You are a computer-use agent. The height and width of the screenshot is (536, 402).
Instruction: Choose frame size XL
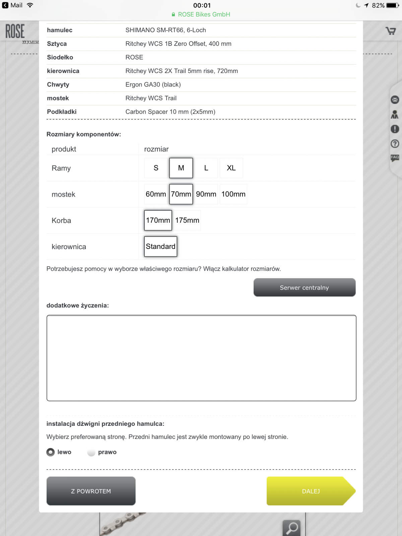click(x=231, y=168)
